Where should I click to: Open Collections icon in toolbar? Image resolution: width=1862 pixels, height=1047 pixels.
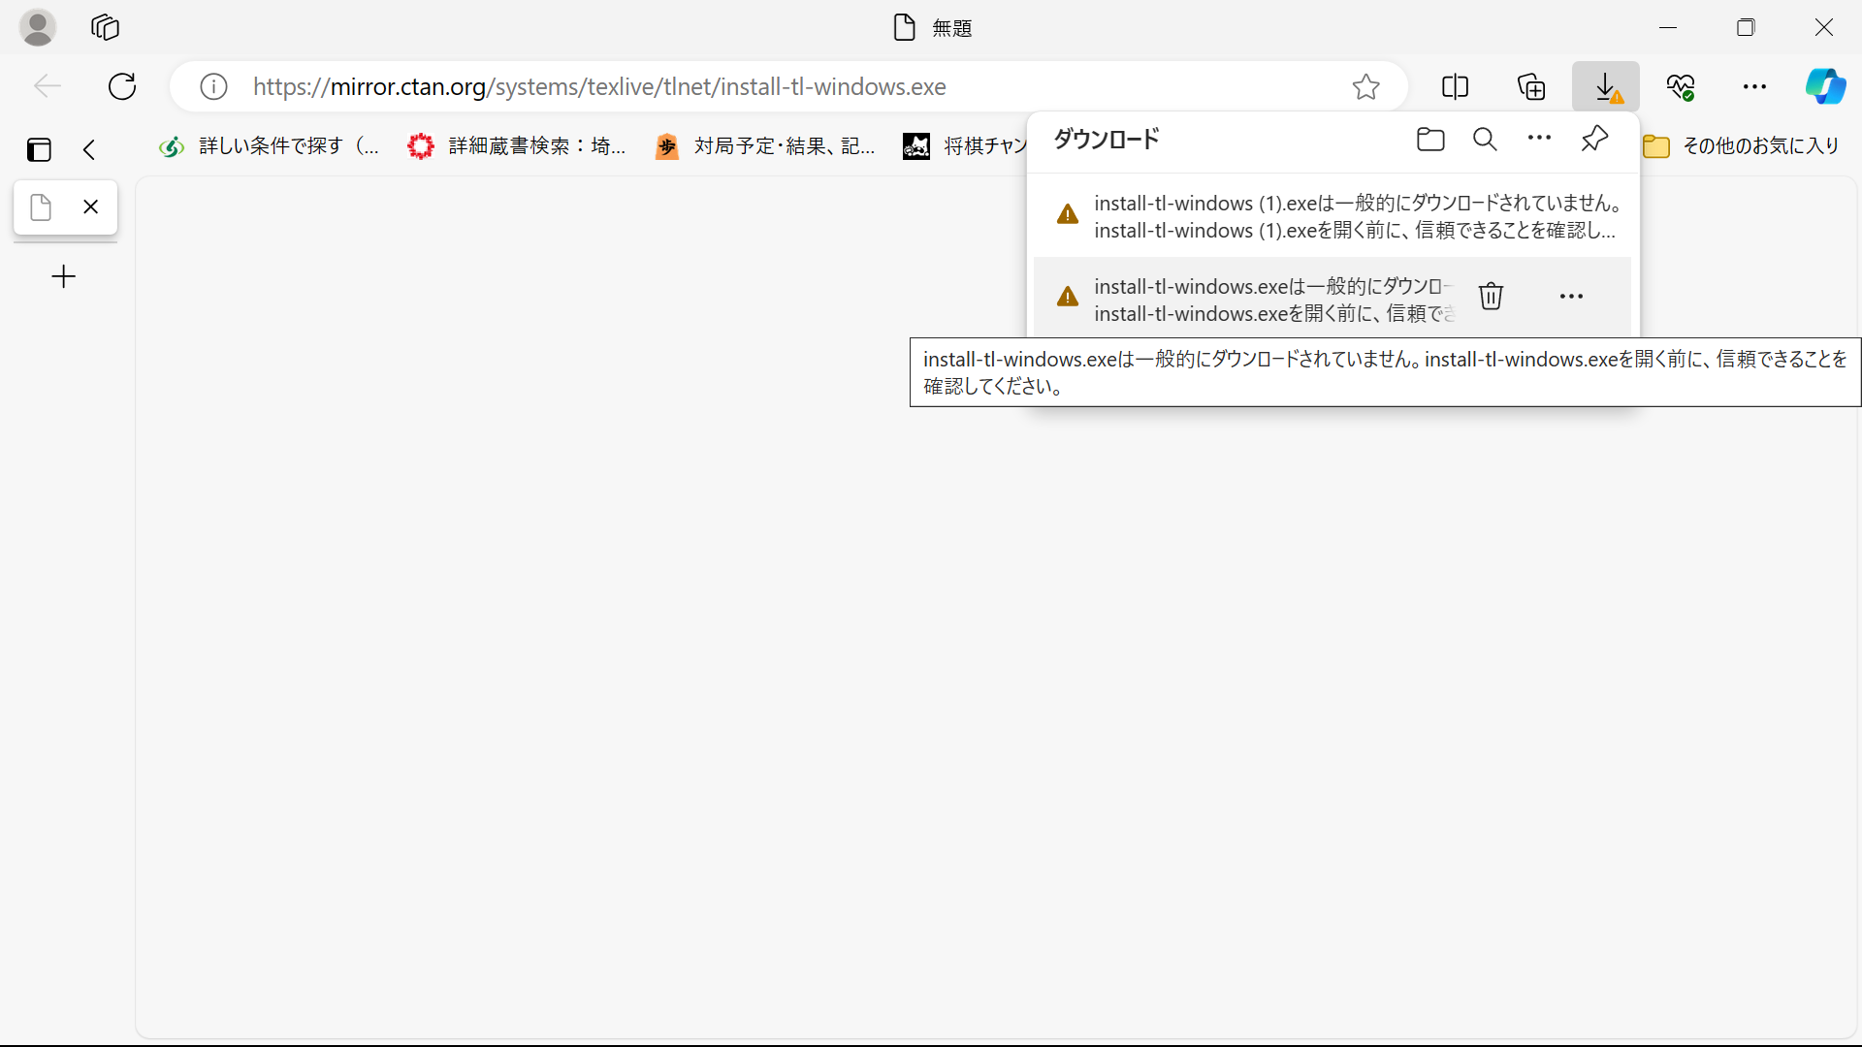coord(1530,86)
